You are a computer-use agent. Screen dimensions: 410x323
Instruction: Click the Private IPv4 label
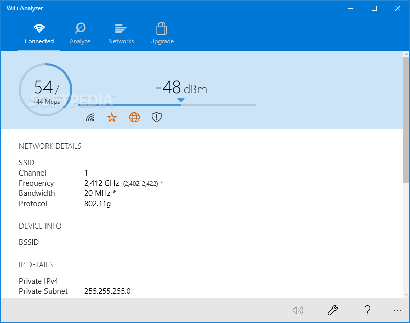38,281
